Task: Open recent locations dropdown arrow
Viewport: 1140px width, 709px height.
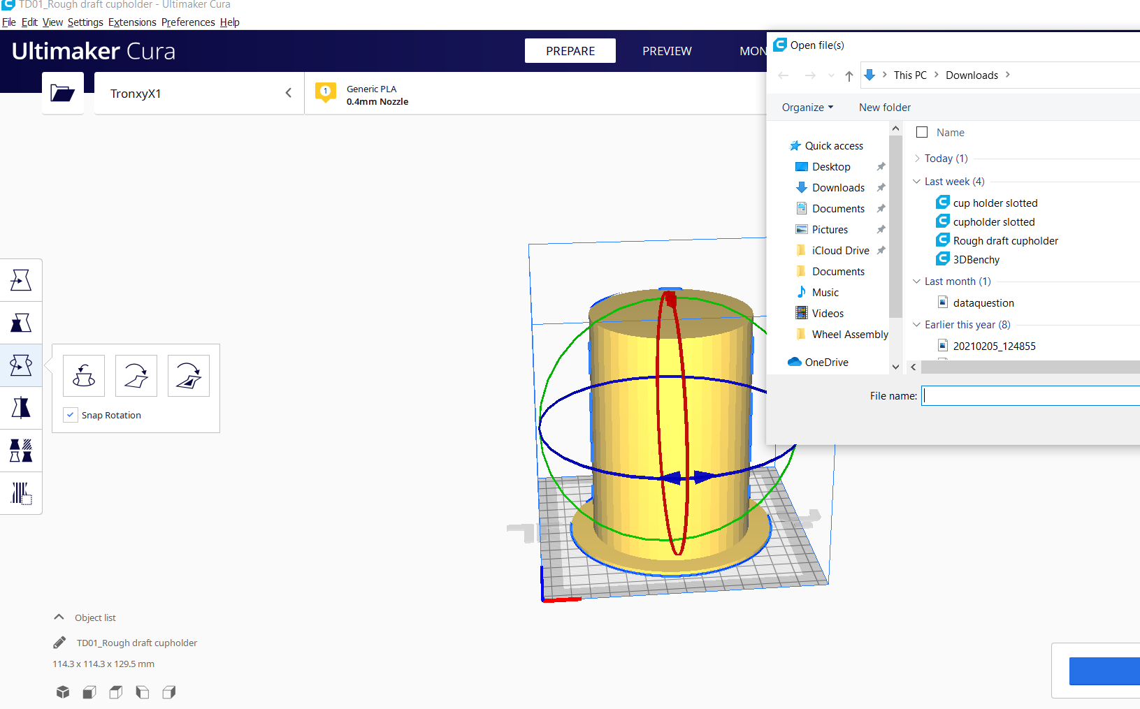Action: (831, 75)
